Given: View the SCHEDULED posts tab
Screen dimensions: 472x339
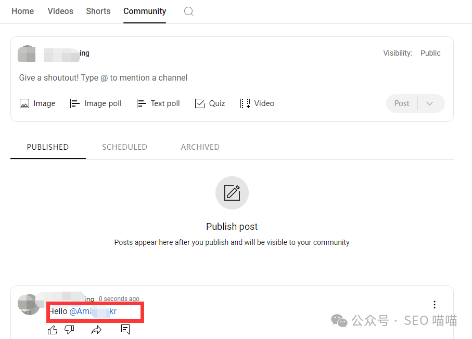Looking at the screenshot, I should (x=124, y=147).
